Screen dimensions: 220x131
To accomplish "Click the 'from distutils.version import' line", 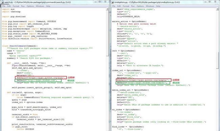I will (37, 39).
